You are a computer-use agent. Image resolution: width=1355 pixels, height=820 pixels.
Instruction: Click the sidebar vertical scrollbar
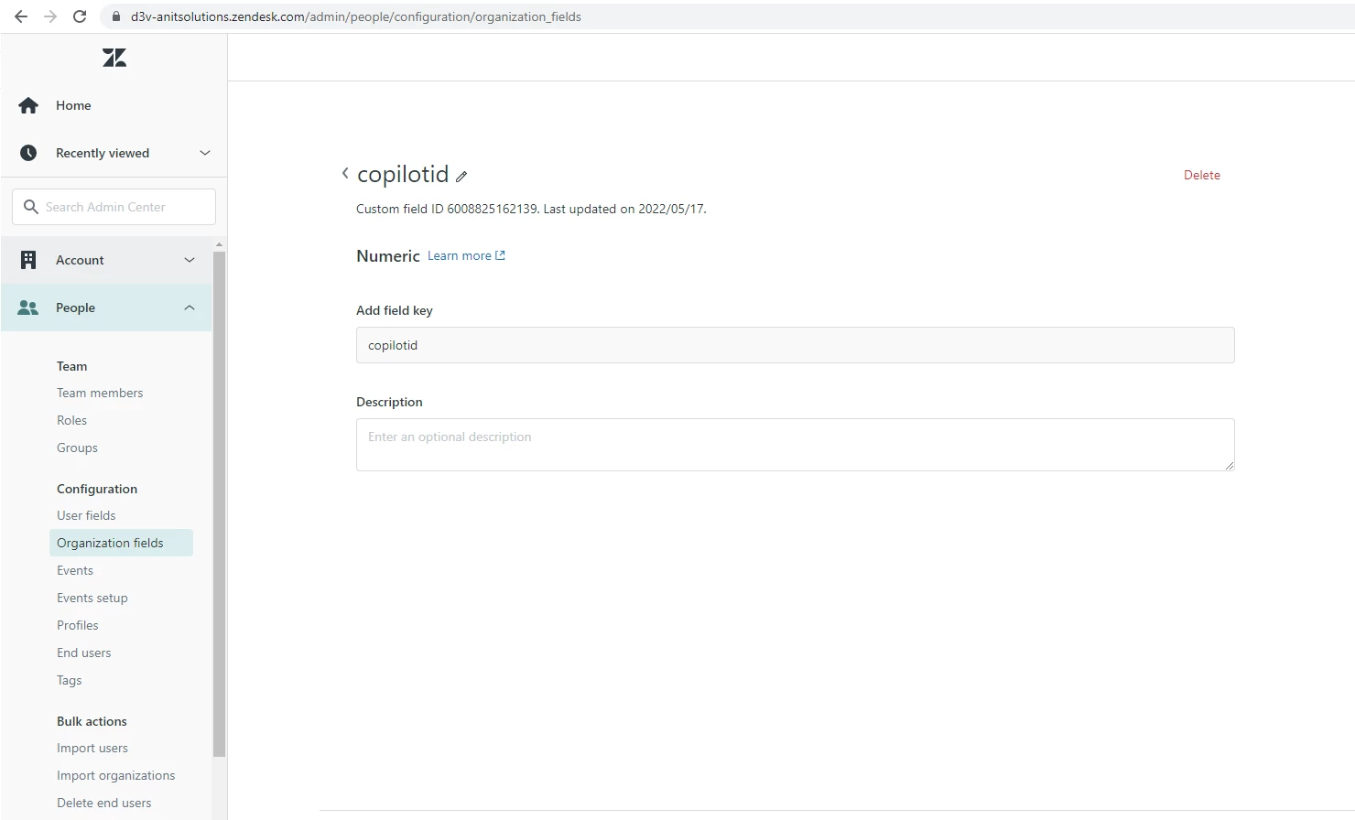(219, 503)
